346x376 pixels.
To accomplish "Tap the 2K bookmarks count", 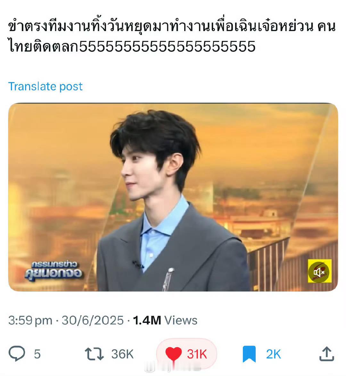I will (x=273, y=354).
